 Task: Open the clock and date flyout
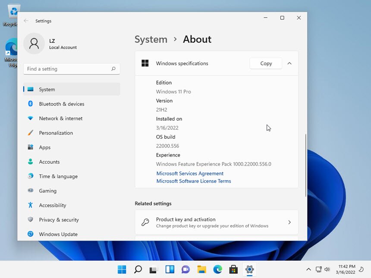[346, 269]
